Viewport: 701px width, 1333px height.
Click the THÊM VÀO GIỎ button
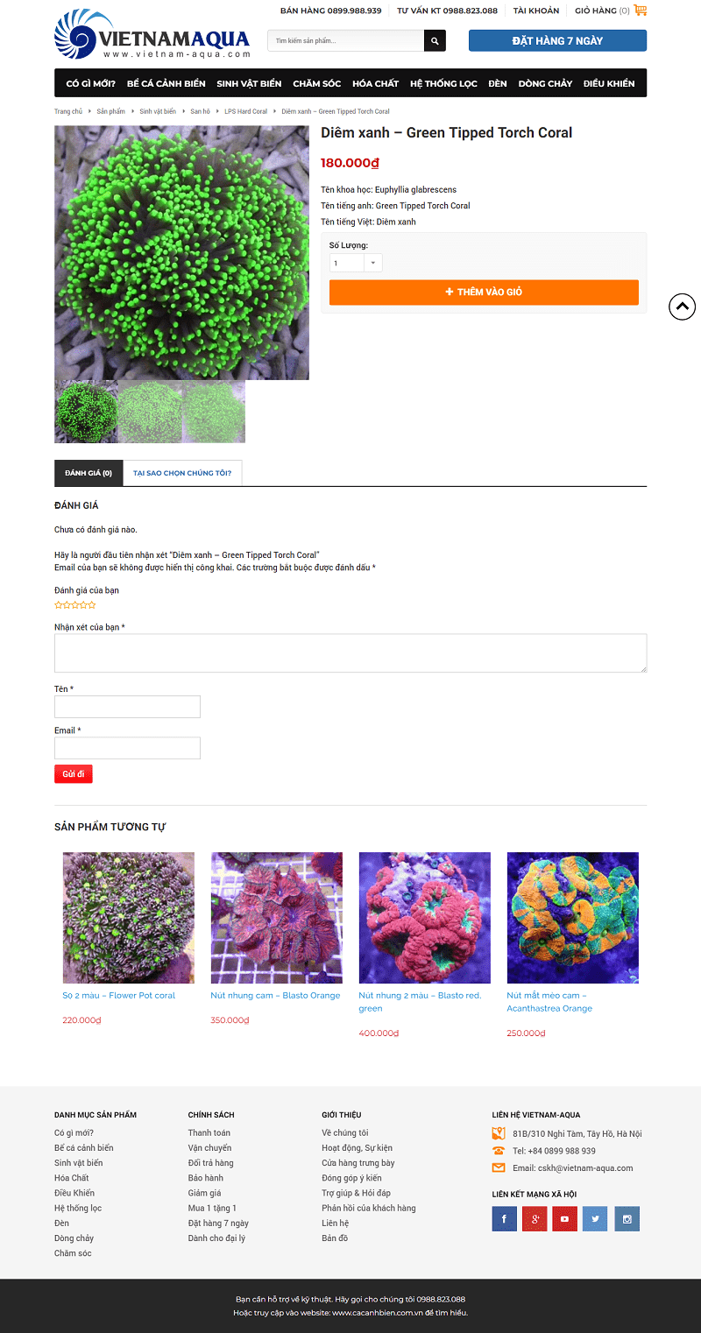tap(484, 293)
